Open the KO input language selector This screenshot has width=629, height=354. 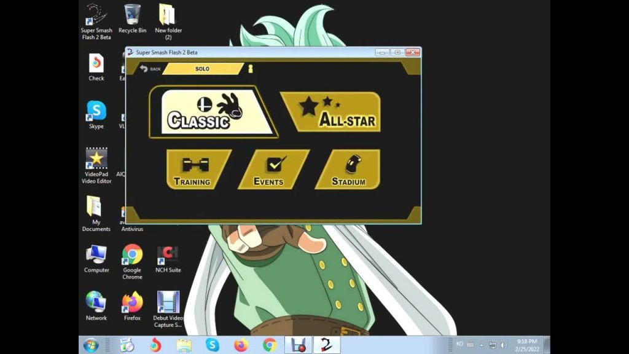459,344
